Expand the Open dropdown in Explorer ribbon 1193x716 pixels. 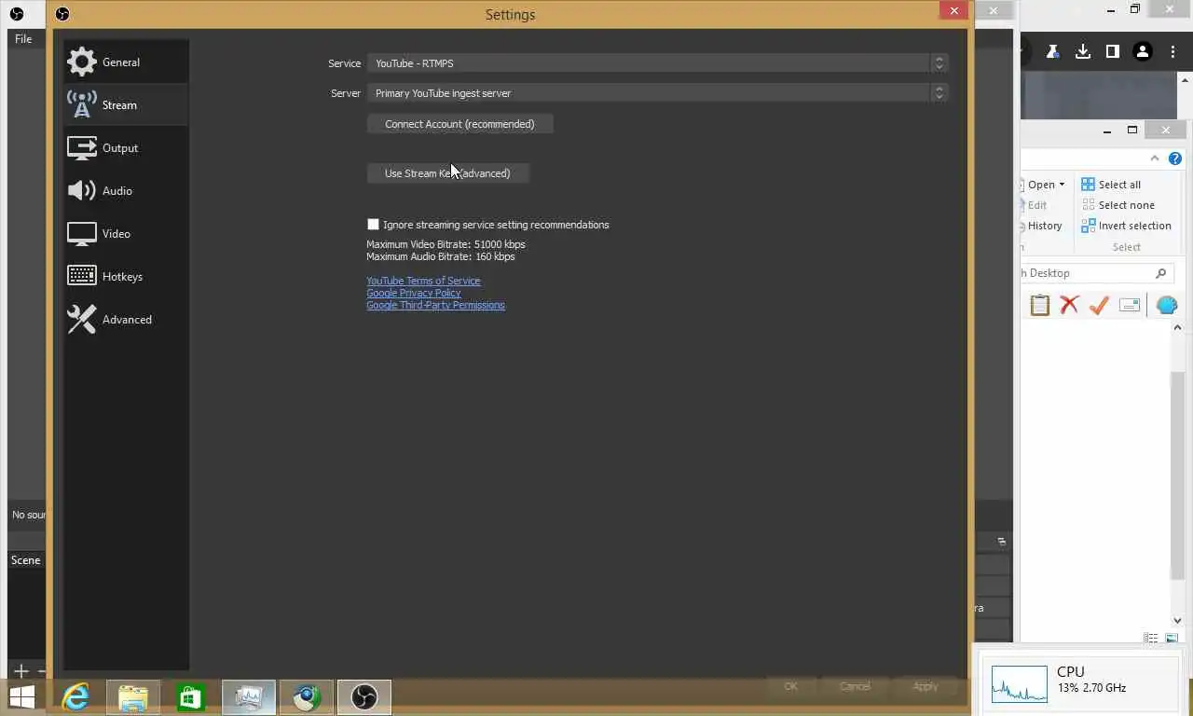click(1046, 185)
